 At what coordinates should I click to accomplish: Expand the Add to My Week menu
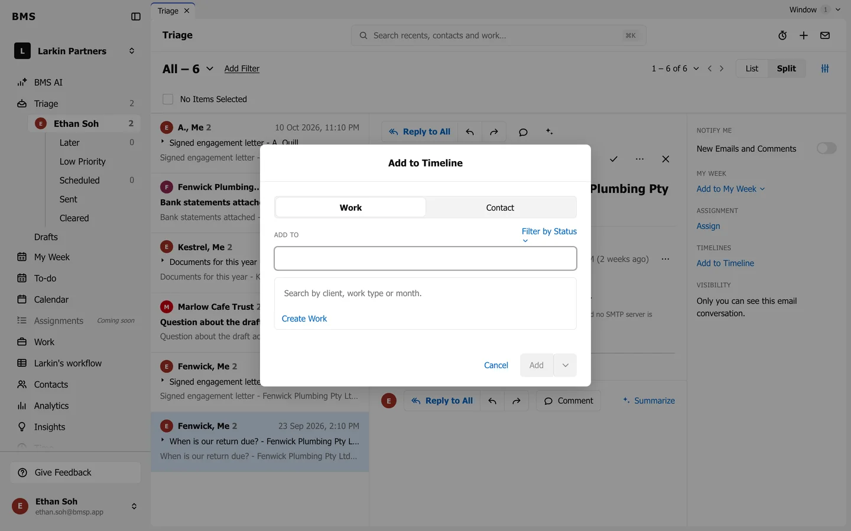coord(730,189)
